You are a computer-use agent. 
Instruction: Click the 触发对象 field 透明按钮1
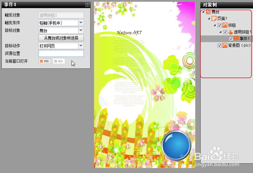click(61, 15)
